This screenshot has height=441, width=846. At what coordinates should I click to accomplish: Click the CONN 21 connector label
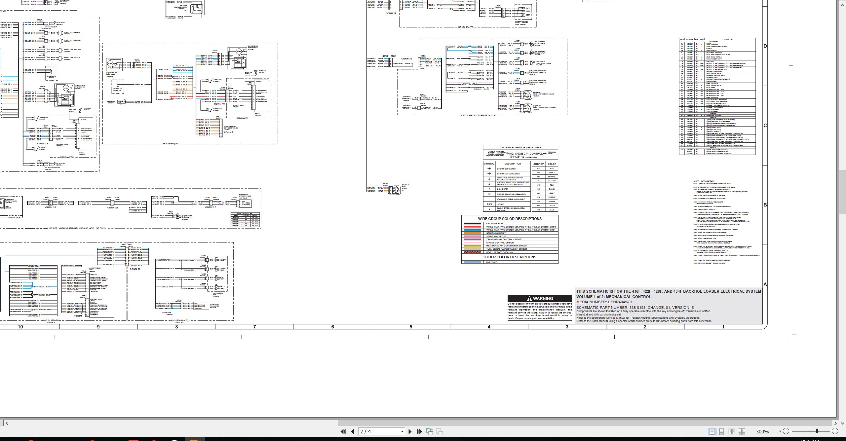click(112, 207)
